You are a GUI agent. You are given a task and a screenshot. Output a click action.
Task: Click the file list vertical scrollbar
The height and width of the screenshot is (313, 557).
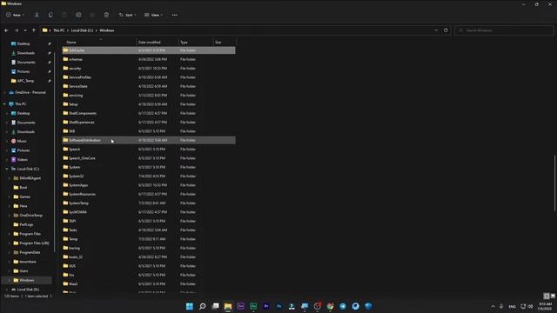554,183
